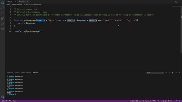The height and width of the screenshot is (102, 182).
Task: Open the Run and Debug view
Action: pos(3,24)
